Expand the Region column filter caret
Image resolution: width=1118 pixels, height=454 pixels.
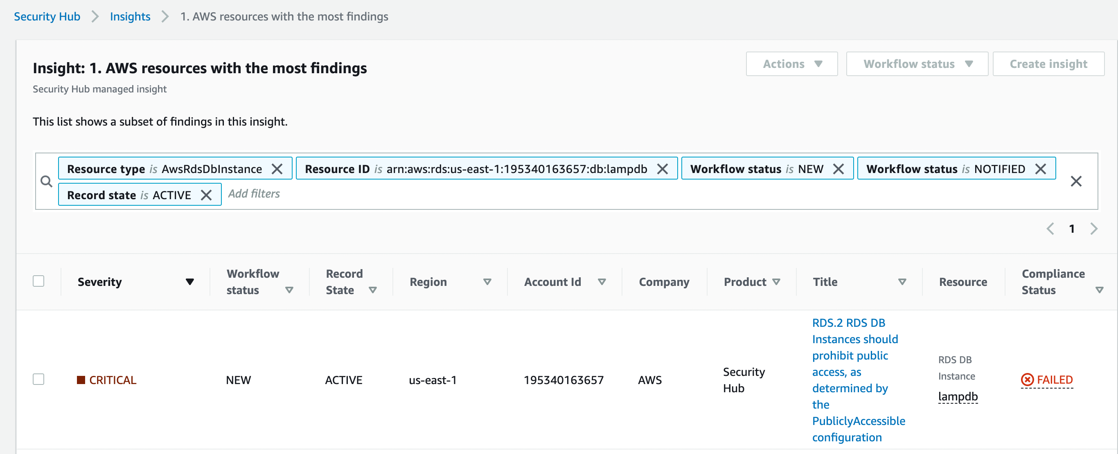[x=488, y=282]
